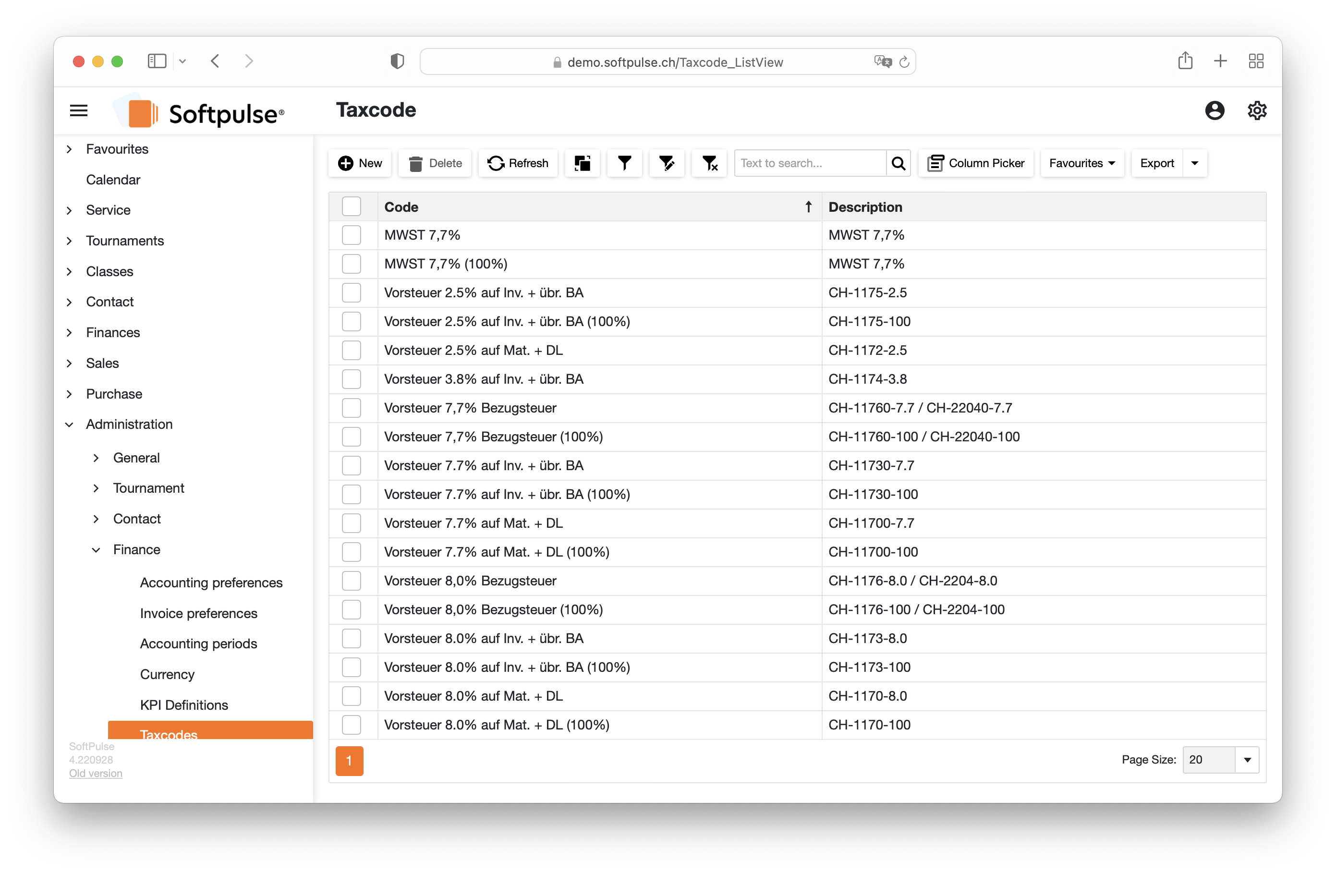Click the privacy shield icon
The image size is (1336, 874).
click(397, 61)
